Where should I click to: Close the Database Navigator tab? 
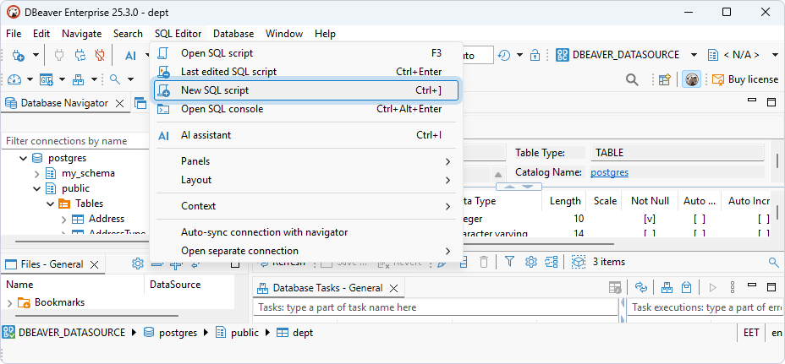pyautogui.click(x=119, y=104)
